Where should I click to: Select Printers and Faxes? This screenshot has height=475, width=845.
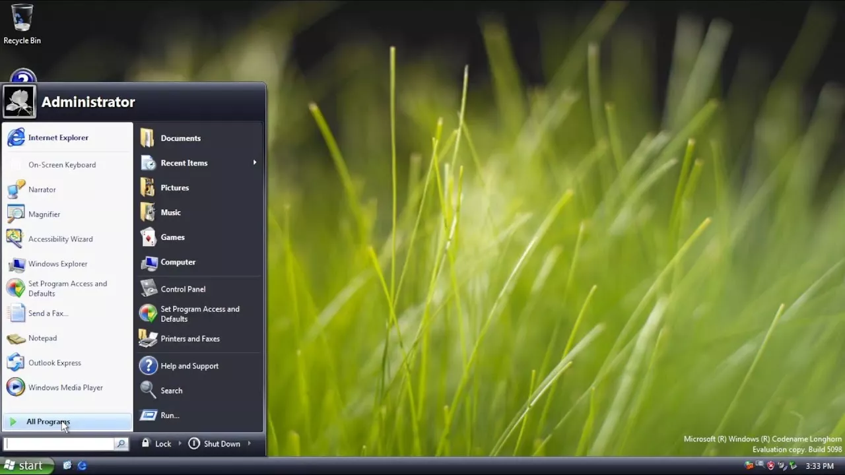coord(189,338)
